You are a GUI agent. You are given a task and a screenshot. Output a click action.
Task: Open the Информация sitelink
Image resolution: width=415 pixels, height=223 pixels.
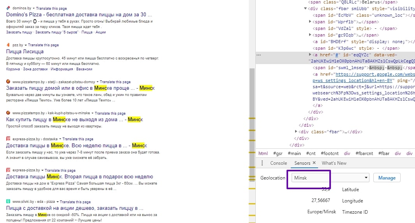pos(62,69)
